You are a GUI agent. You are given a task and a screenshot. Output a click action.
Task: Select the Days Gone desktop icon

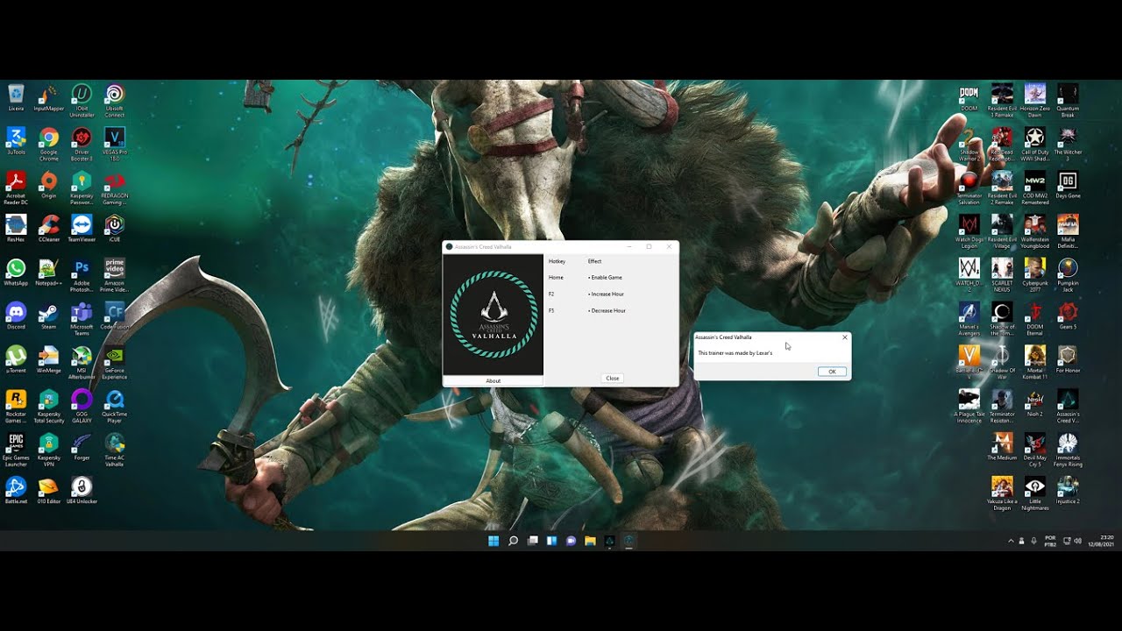click(x=1068, y=186)
